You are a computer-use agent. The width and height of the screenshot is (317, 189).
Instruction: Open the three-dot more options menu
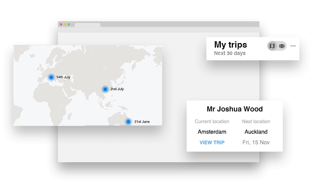293,46
